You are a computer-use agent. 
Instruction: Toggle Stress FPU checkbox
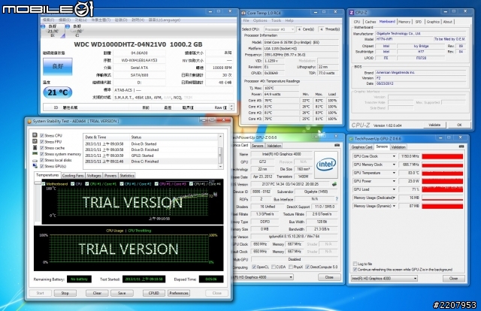[x=42, y=141]
